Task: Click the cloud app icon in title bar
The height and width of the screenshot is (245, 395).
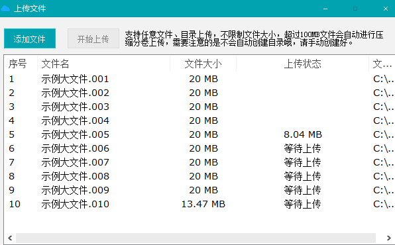Action: click(x=5, y=9)
